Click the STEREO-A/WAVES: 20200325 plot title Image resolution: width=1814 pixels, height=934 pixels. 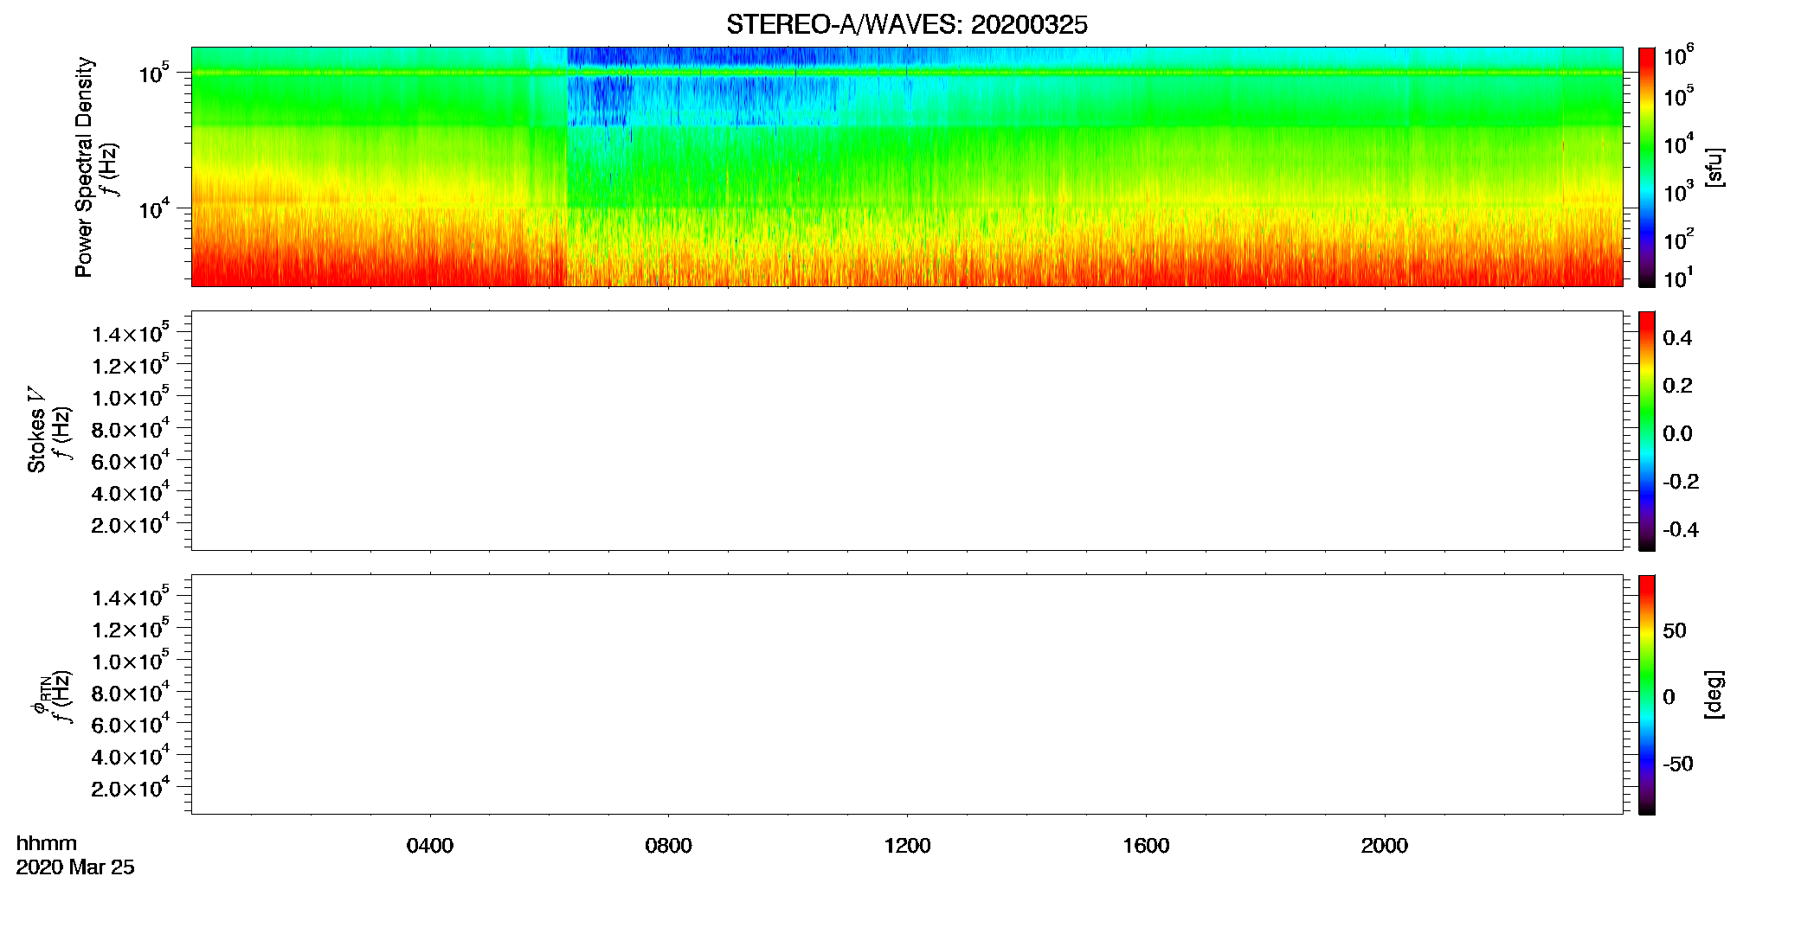[x=906, y=25]
